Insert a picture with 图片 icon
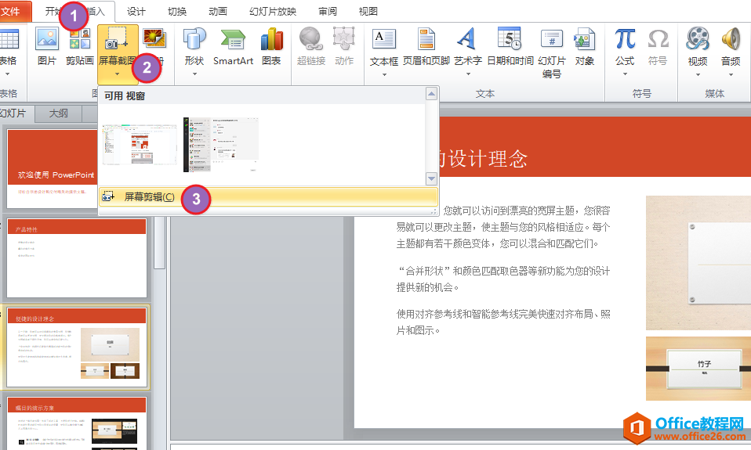Image resolution: width=751 pixels, height=450 pixels. [x=47, y=39]
